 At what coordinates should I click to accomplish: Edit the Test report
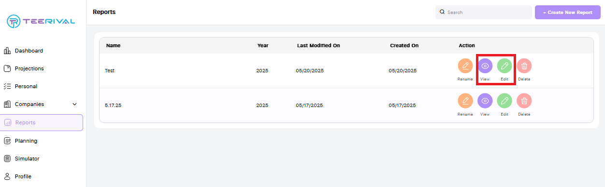click(x=504, y=66)
